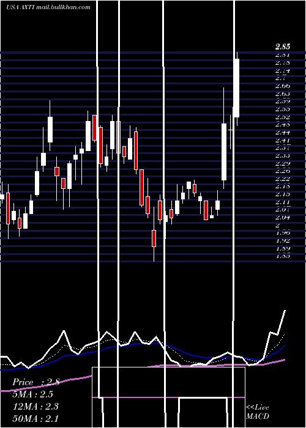Select the '50MA : 2.1' readout
This screenshot has height=428, width=306.
pyautogui.click(x=35, y=418)
